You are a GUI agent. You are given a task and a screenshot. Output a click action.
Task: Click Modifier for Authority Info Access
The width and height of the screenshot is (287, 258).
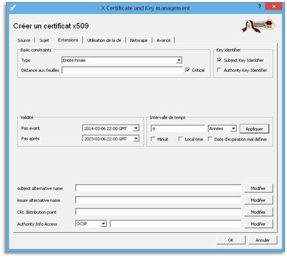click(259, 224)
